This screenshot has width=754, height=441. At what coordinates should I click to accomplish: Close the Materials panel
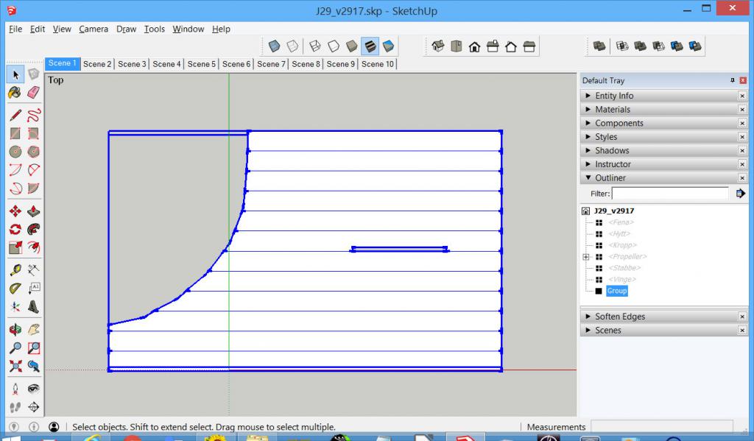pyautogui.click(x=742, y=110)
